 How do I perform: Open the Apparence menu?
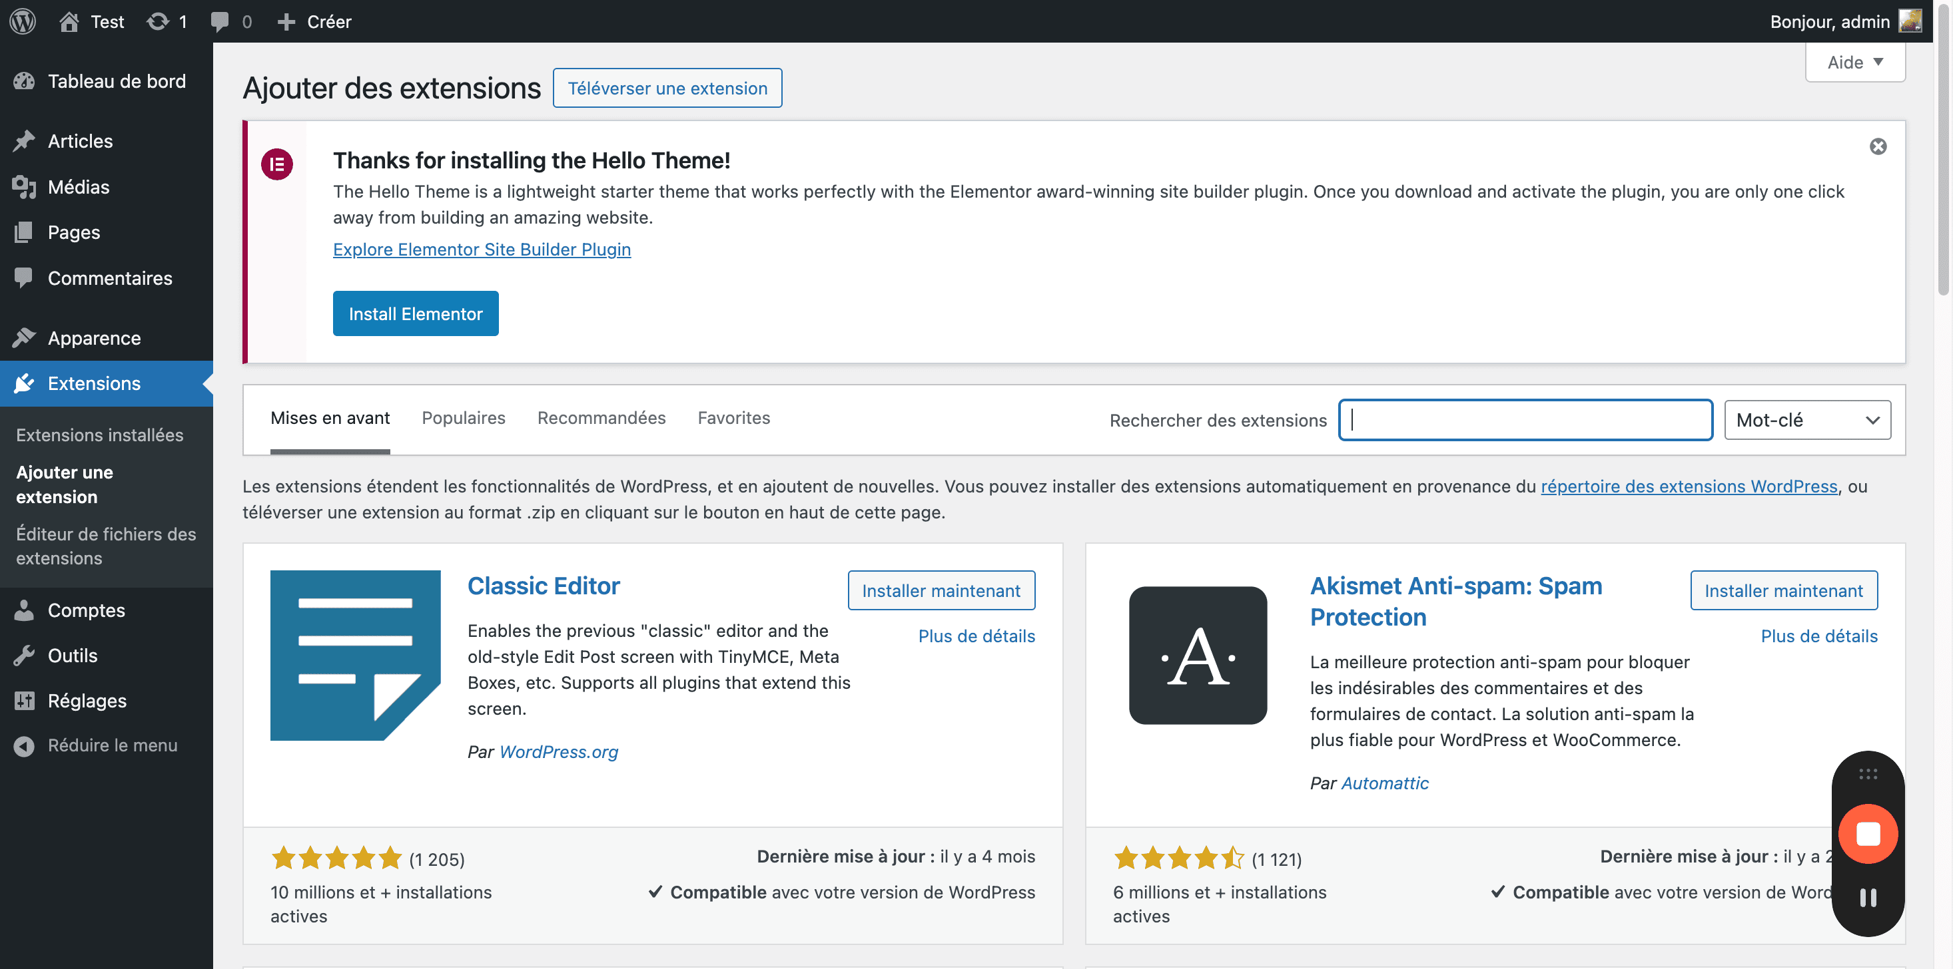(x=106, y=338)
